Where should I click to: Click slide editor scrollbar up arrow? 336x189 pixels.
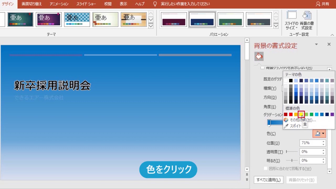[247, 40]
